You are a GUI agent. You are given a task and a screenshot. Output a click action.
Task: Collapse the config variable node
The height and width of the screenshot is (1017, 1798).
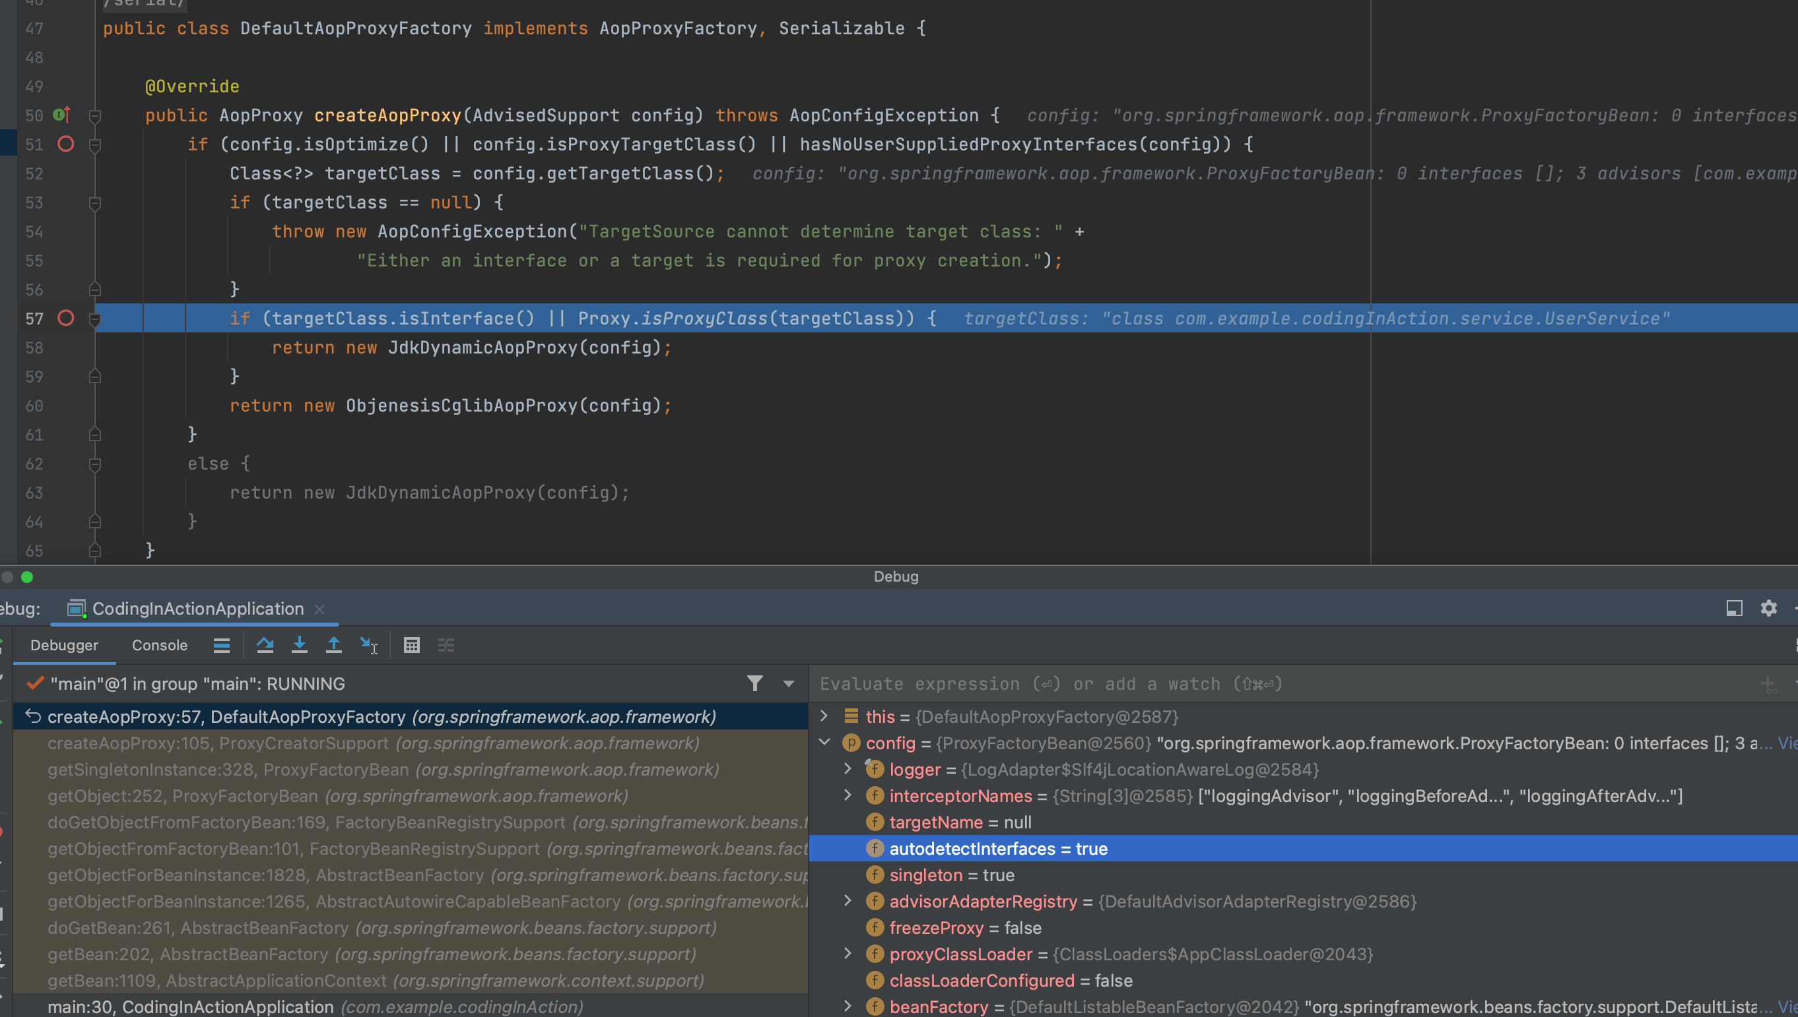pyautogui.click(x=824, y=743)
